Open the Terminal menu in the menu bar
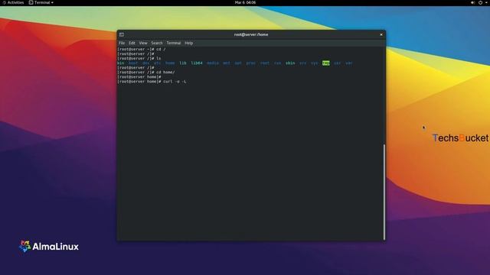The width and height of the screenshot is (490, 275). tap(174, 43)
